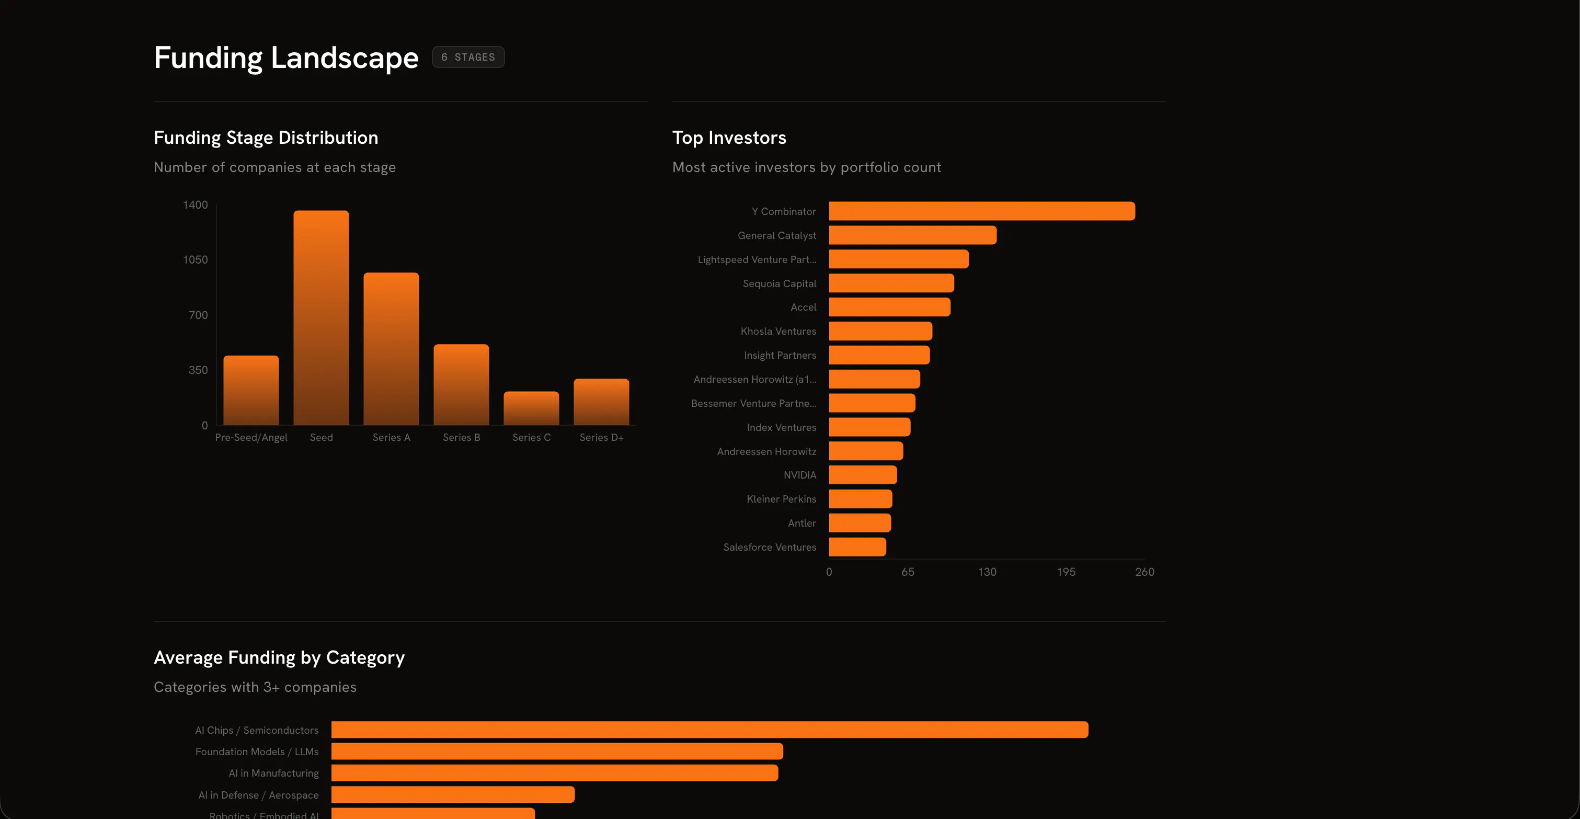Click the Series A bar
Image resolution: width=1580 pixels, height=819 pixels.
[x=391, y=348]
